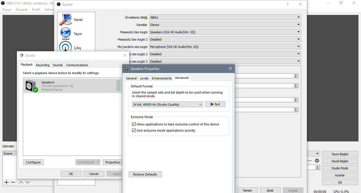Switch to the General tab in Speakers Properties
This screenshot has height=193, width=361.
click(x=131, y=78)
